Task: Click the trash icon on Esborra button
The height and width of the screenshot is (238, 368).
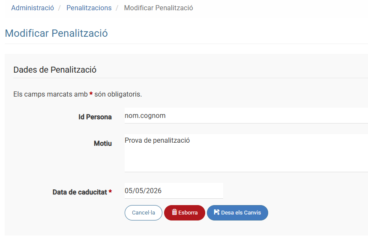Action: (x=174, y=212)
